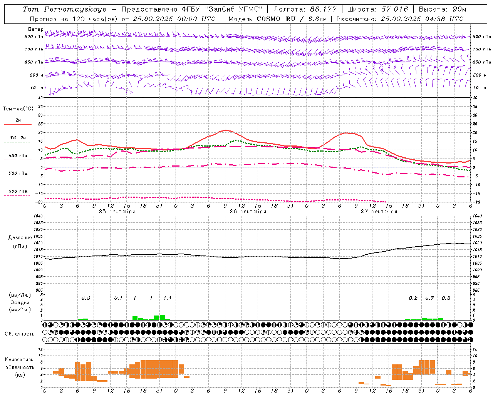
Task: Click the Давление pressure panel label
Action: pos(20,238)
